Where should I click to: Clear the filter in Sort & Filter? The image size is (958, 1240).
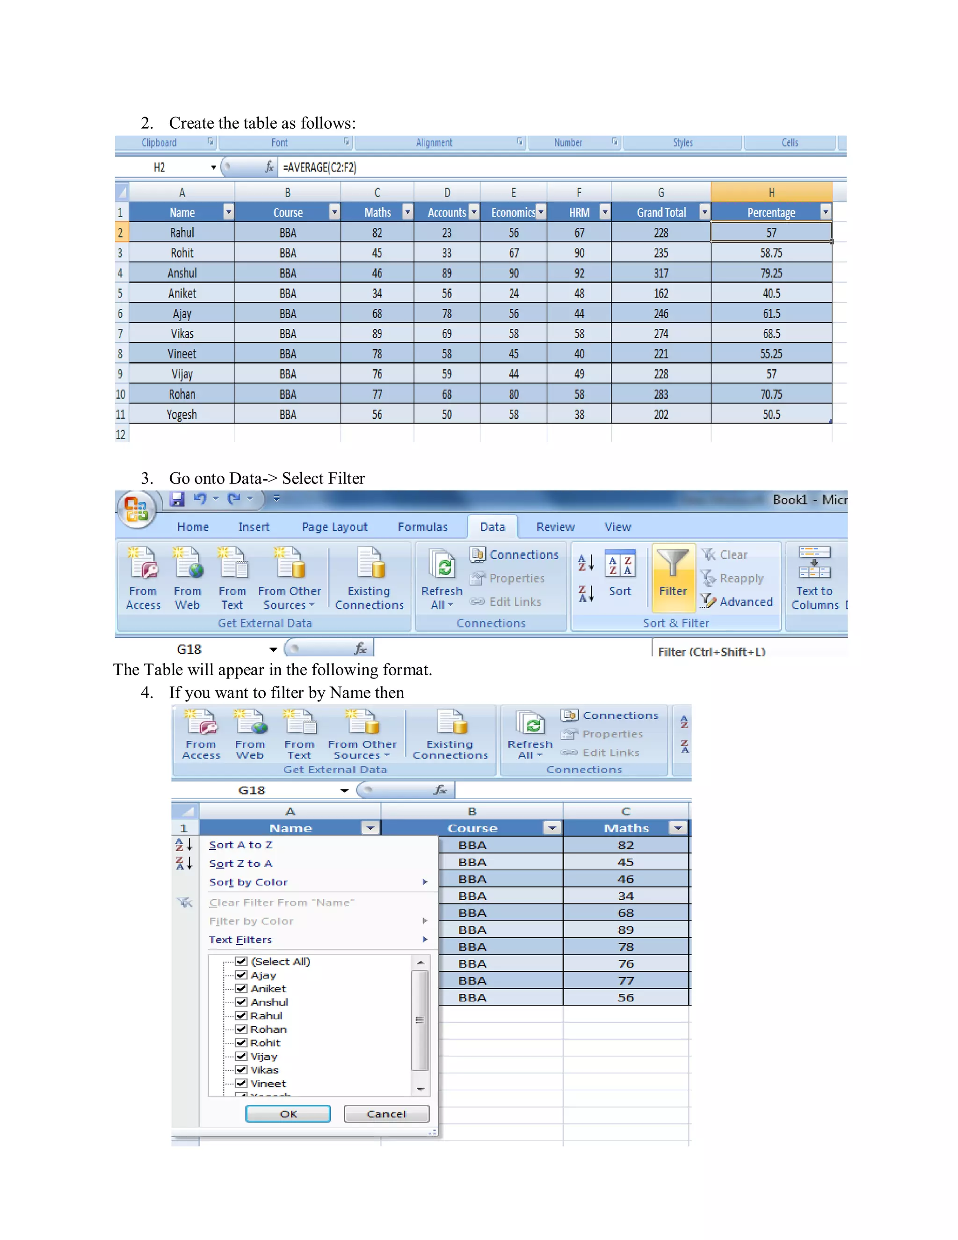(725, 554)
